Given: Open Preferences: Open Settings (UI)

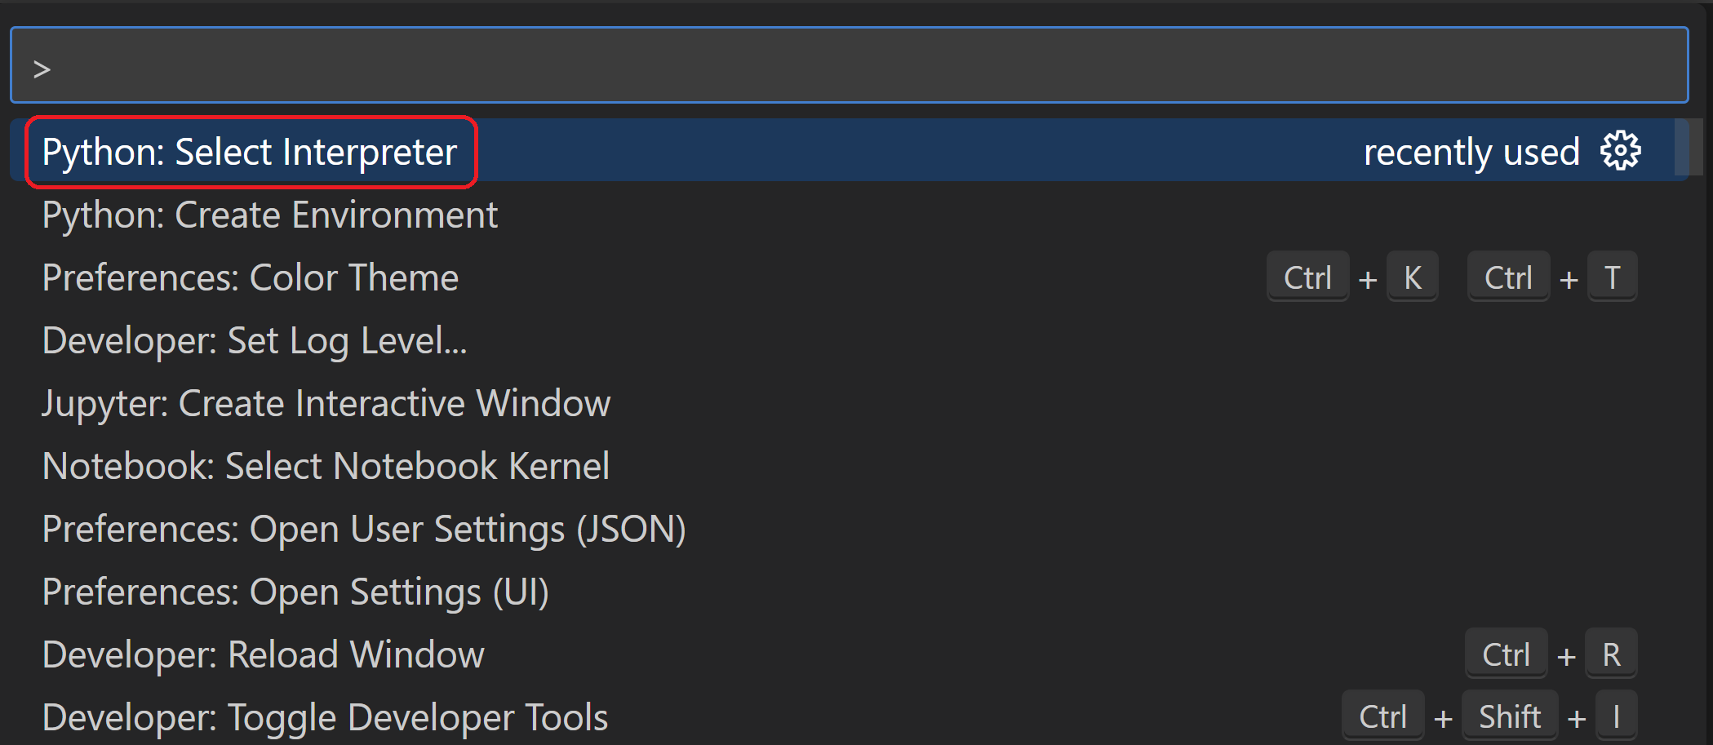Looking at the screenshot, I should (295, 592).
